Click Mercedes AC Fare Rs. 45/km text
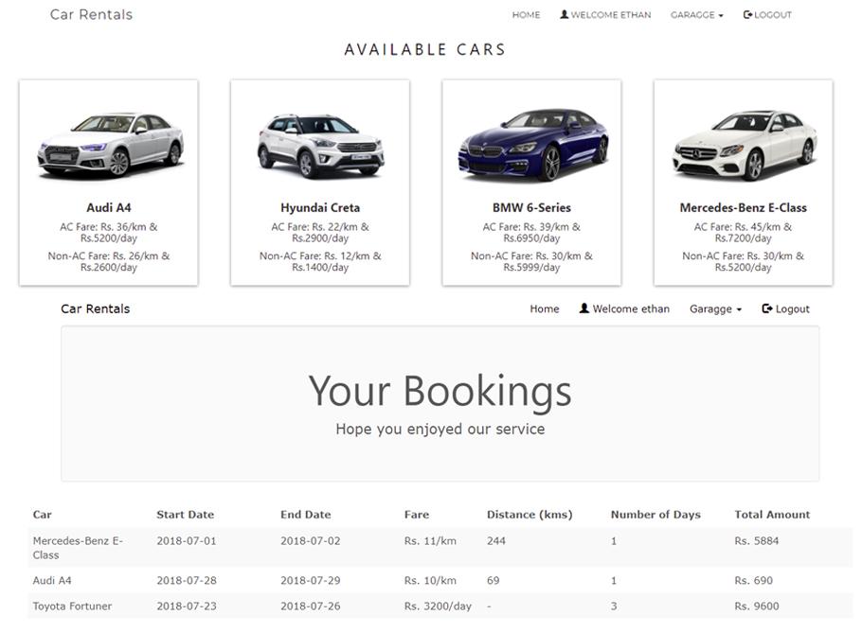The height and width of the screenshot is (633, 862). (x=744, y=232)
